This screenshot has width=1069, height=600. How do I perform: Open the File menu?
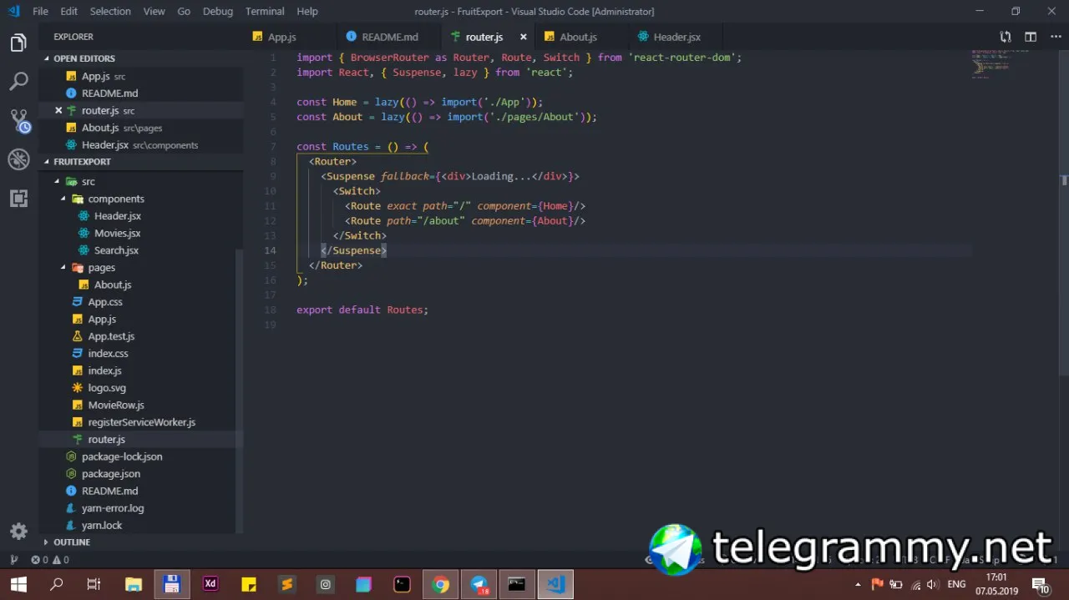point(40,11)
